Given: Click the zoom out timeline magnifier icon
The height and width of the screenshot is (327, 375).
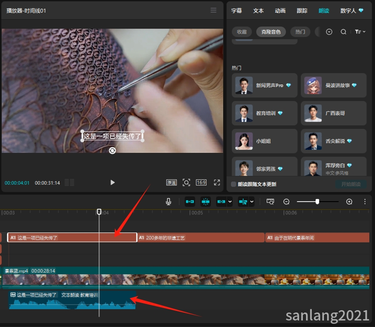Looking at the screenshot, I should [x=286, y=202].
